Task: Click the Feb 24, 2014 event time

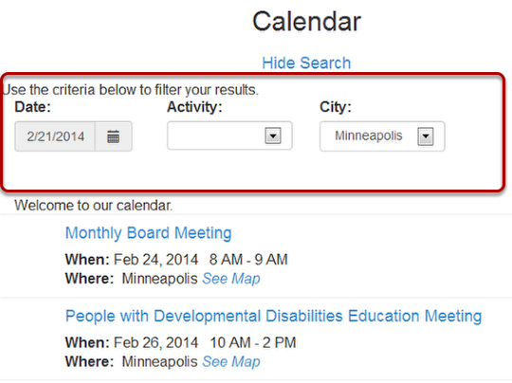Action: (x=200, y=260)
